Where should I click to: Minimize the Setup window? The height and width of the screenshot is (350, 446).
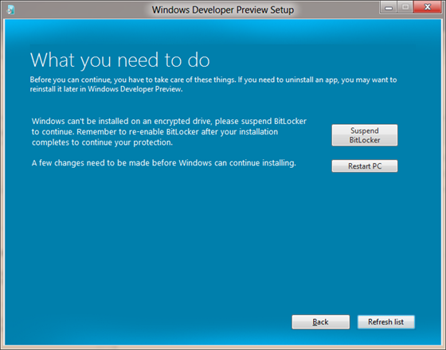pos(389,7)
